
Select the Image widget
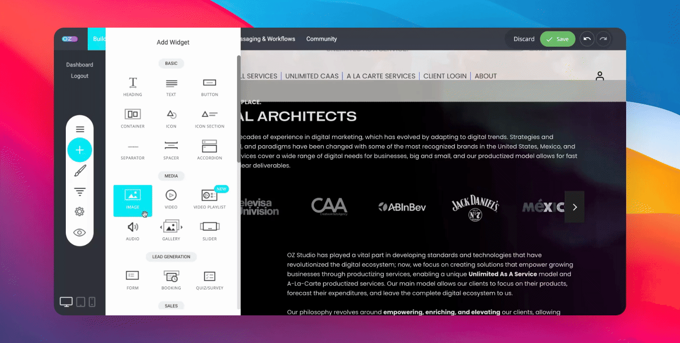coord(133,201)
